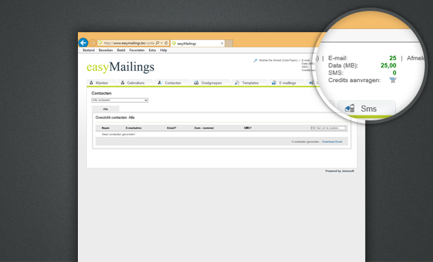
Task: Click the Geen contacten gevonden message
Action: click(x=118, y=135)
